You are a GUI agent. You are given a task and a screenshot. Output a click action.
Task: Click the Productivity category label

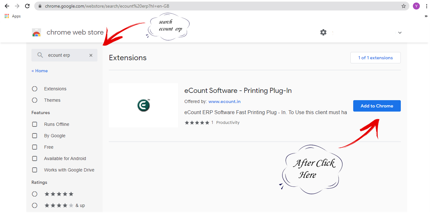(228, 123)
